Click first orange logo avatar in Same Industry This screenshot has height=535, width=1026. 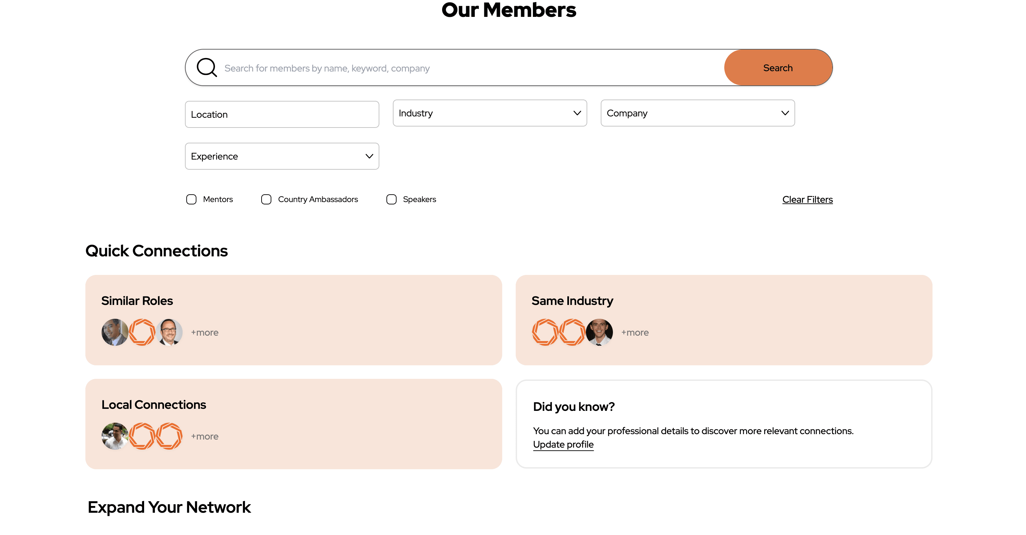545,332
